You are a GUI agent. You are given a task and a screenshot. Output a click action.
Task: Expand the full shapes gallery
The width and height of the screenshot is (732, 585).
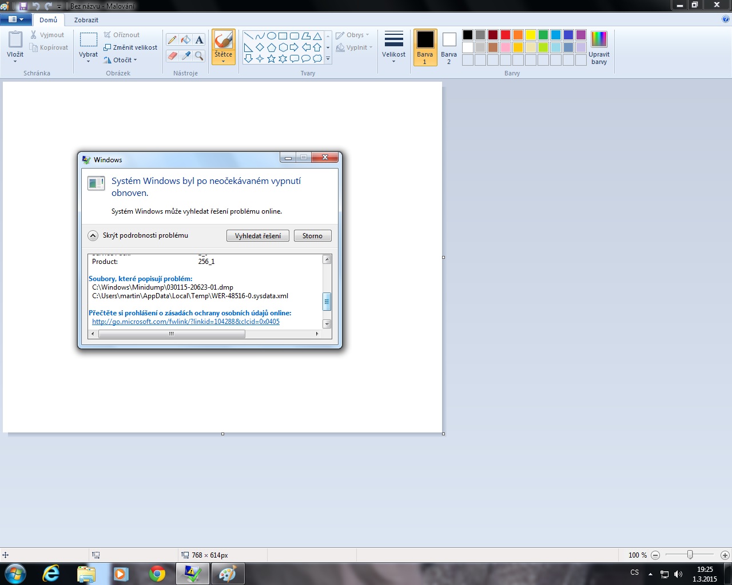pyautogui.click(x=328, y=59)
